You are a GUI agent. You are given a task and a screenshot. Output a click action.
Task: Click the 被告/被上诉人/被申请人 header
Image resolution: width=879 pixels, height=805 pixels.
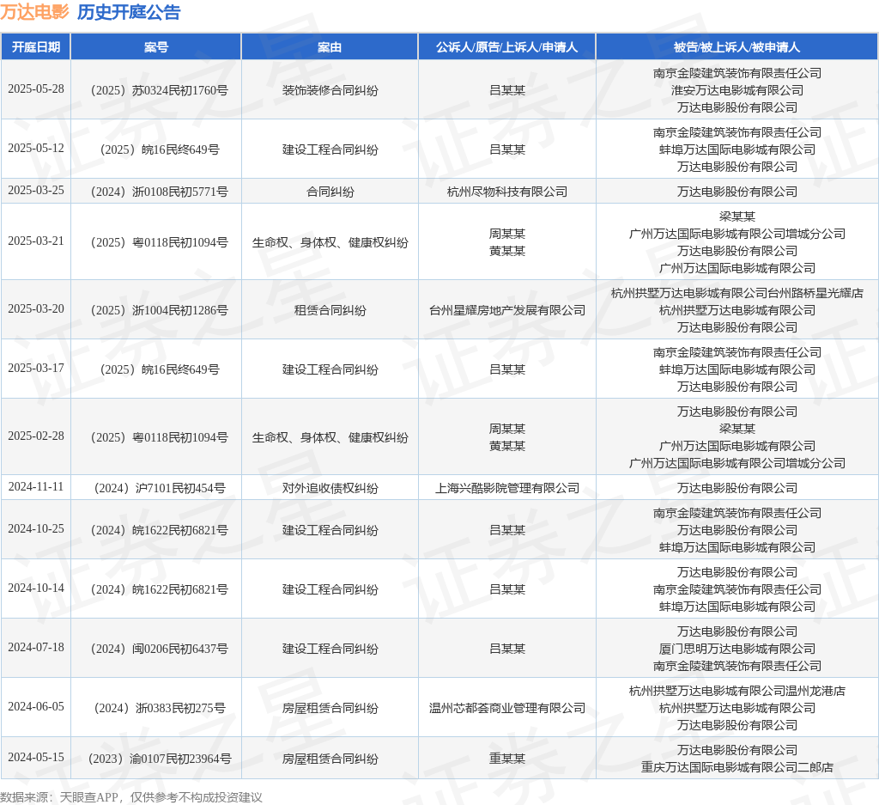pyautogui.click(x=737, y=47)
